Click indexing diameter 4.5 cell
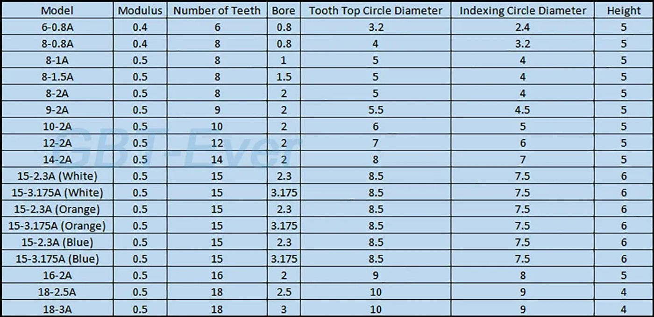 point(523,110)
